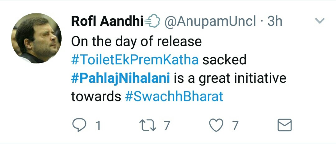Image resolution: width=336 pixels, height=144 pixels.
Task: Share the tweet via envelope message icon
Action: coord(284,125)
